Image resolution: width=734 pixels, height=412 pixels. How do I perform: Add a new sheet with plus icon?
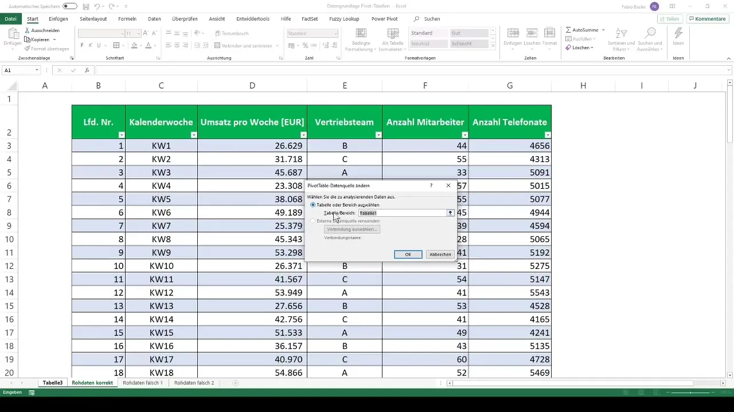point(236,383)
